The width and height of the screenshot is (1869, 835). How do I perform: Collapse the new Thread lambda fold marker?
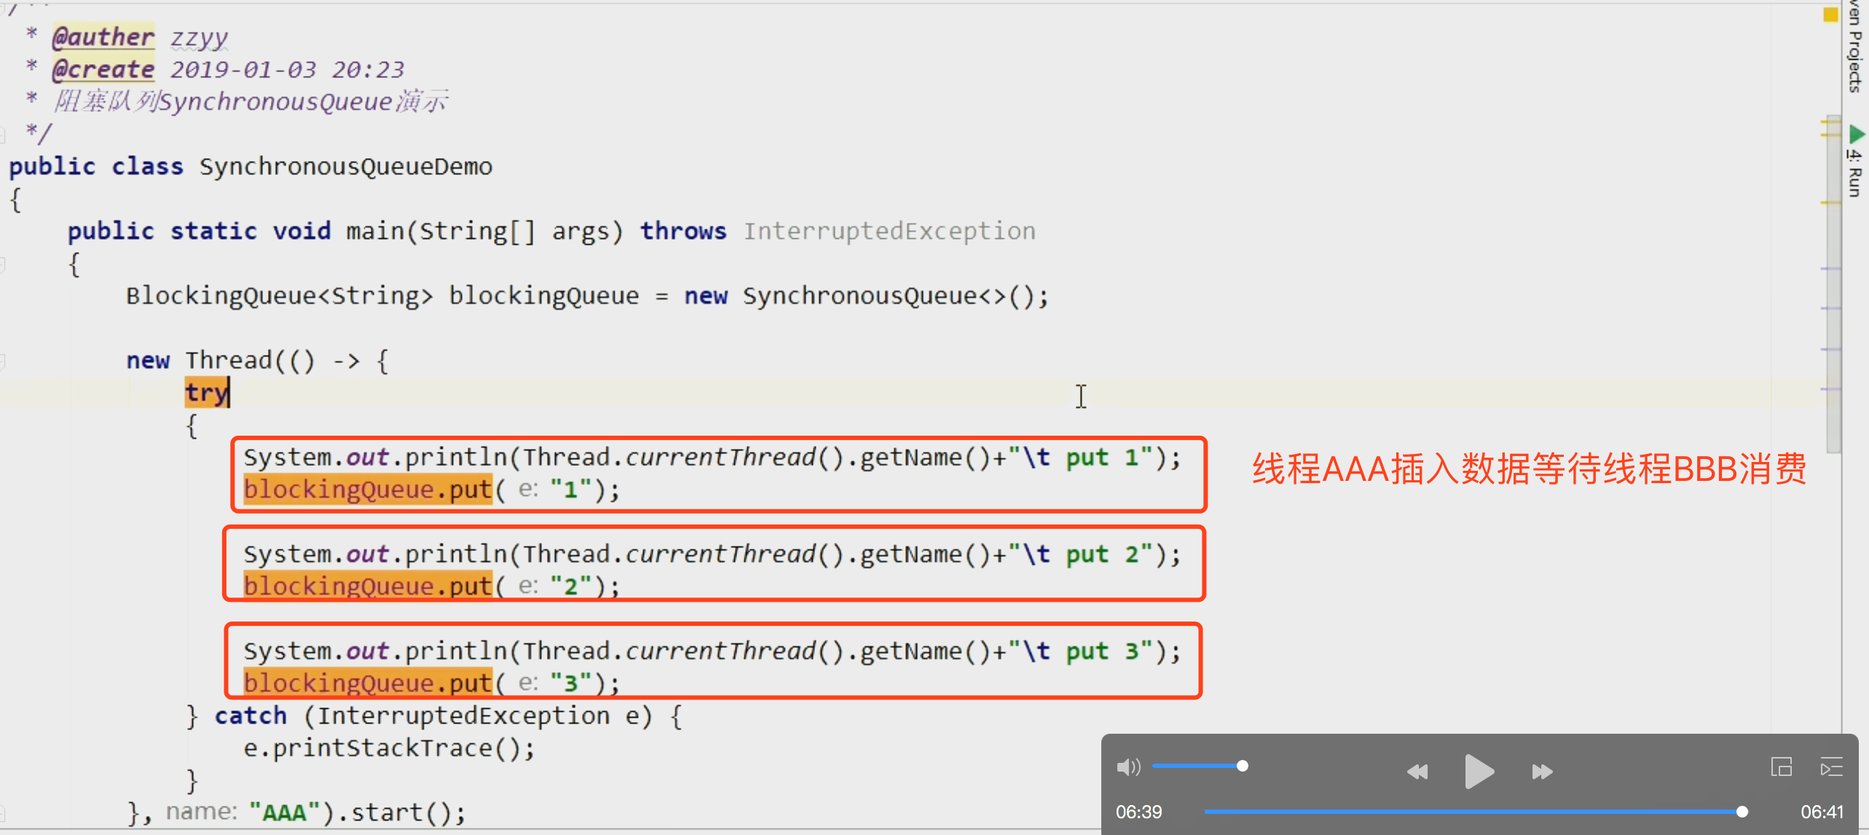[x=3, y=361]
